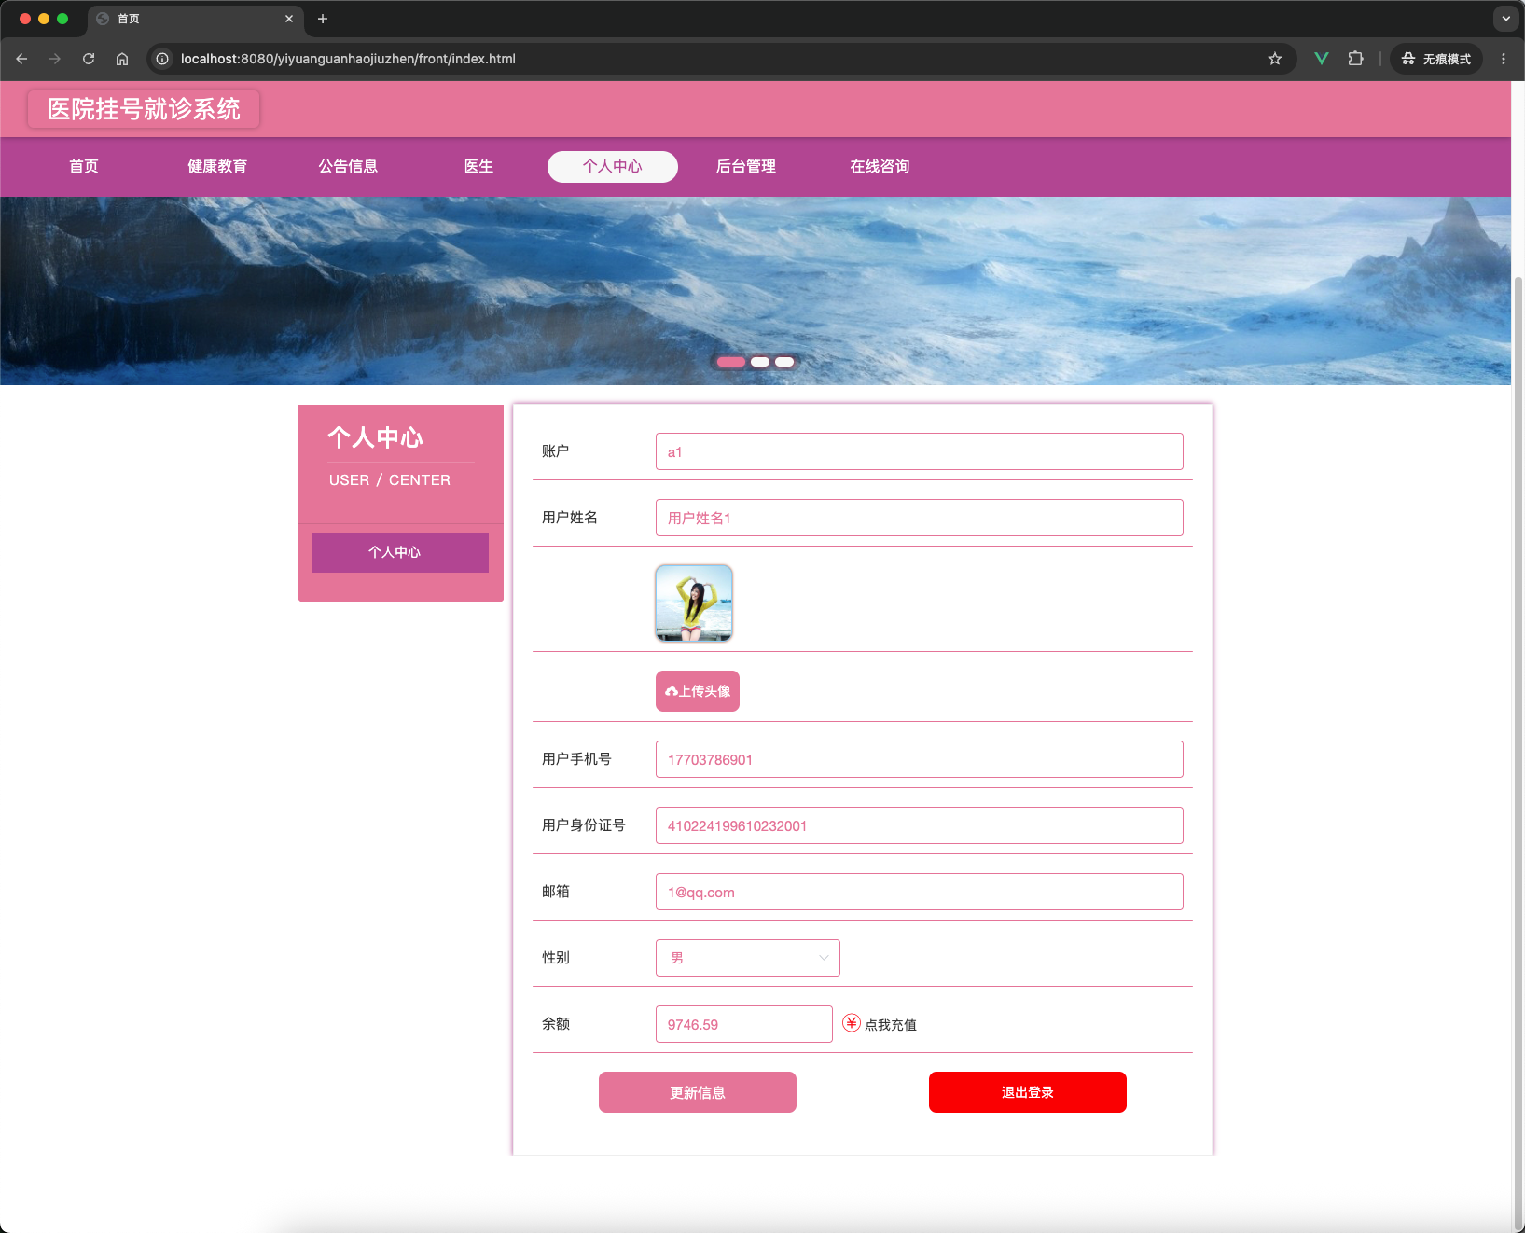Select the first pink carousel indicator

point(731,362)
